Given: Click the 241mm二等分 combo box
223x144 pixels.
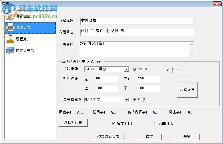Looking at the screenshot, I should (107, 69).
